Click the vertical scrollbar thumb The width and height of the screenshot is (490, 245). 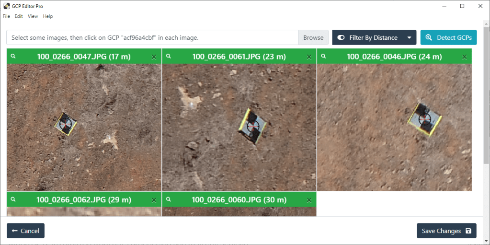click(487, 95)
